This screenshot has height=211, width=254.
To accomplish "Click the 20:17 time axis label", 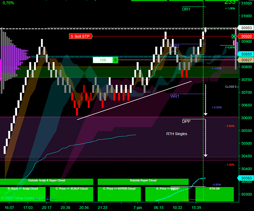I will 47,208.
